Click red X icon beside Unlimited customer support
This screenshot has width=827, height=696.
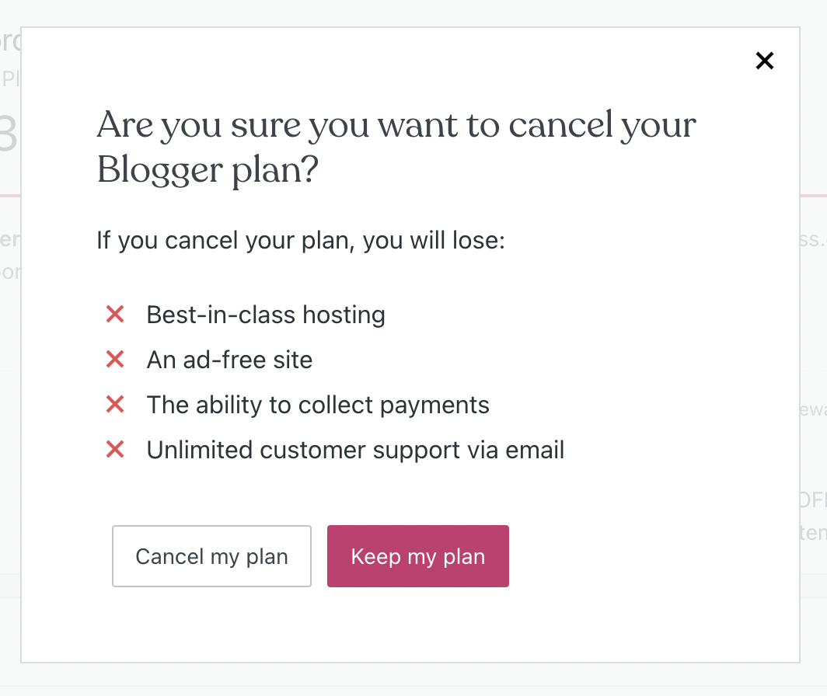tap(115, 450)
